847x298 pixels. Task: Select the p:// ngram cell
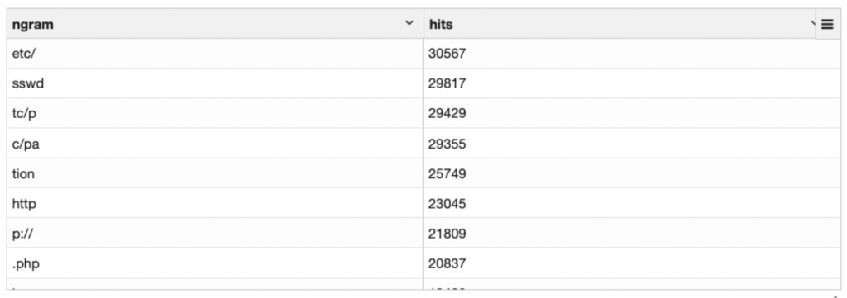click(x=215, y=234)
